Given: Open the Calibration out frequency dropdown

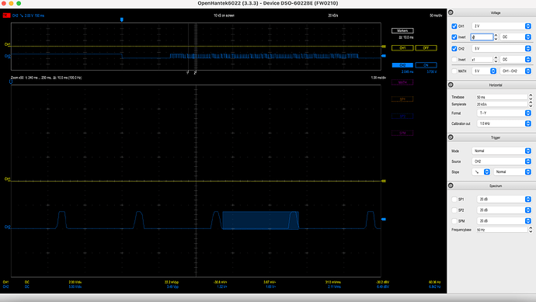Looking at the screenshot, I should [x=504, y=123].
